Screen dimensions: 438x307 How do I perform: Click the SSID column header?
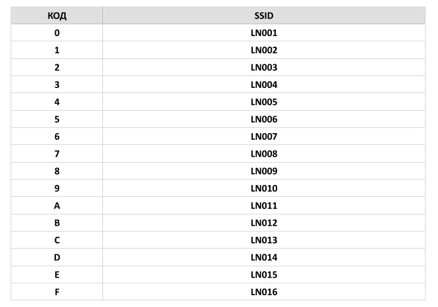pyautogui.click(x=264, y=16)
